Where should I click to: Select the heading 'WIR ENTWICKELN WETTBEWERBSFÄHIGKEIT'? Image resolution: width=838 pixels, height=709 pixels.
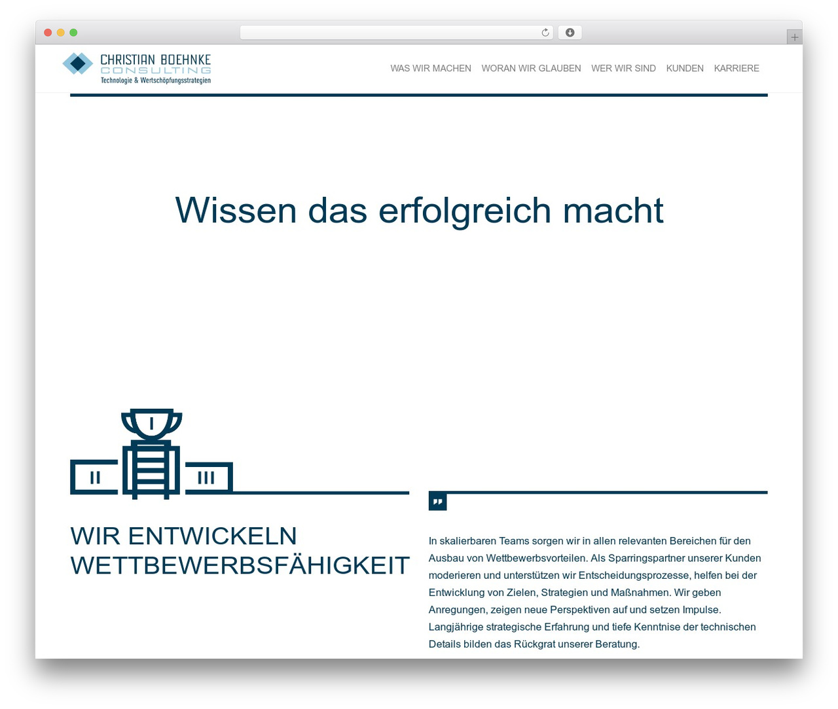[240, 550]
